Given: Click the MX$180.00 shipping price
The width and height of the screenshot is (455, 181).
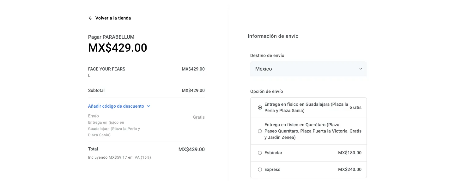Looking at the screenshot, I should pyautogui.click(x=349, y=153).
